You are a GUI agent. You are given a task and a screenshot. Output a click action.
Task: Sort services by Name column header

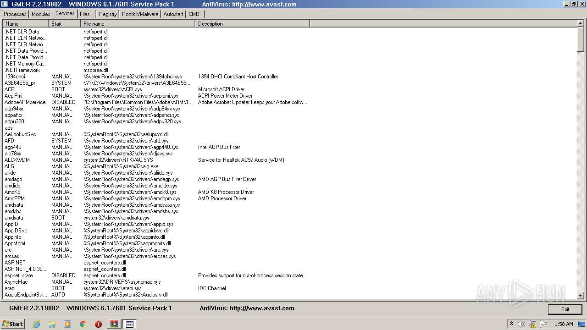(x=25, y=24)
